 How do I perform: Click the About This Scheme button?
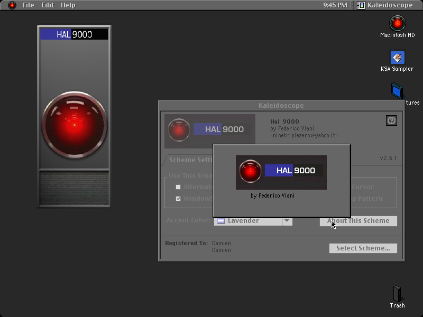(x=358, y=221)
